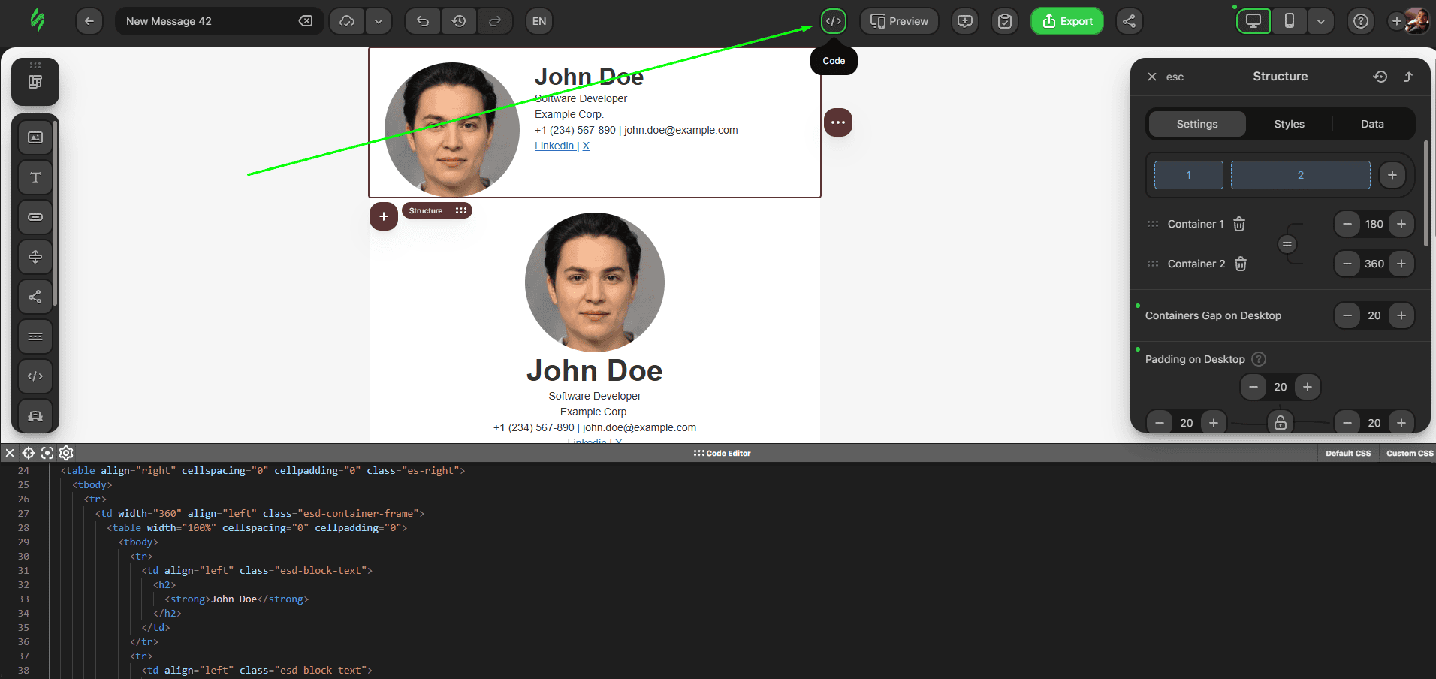Go back with the left arrow button
The image size is (1436, 679).
[89, 21]
